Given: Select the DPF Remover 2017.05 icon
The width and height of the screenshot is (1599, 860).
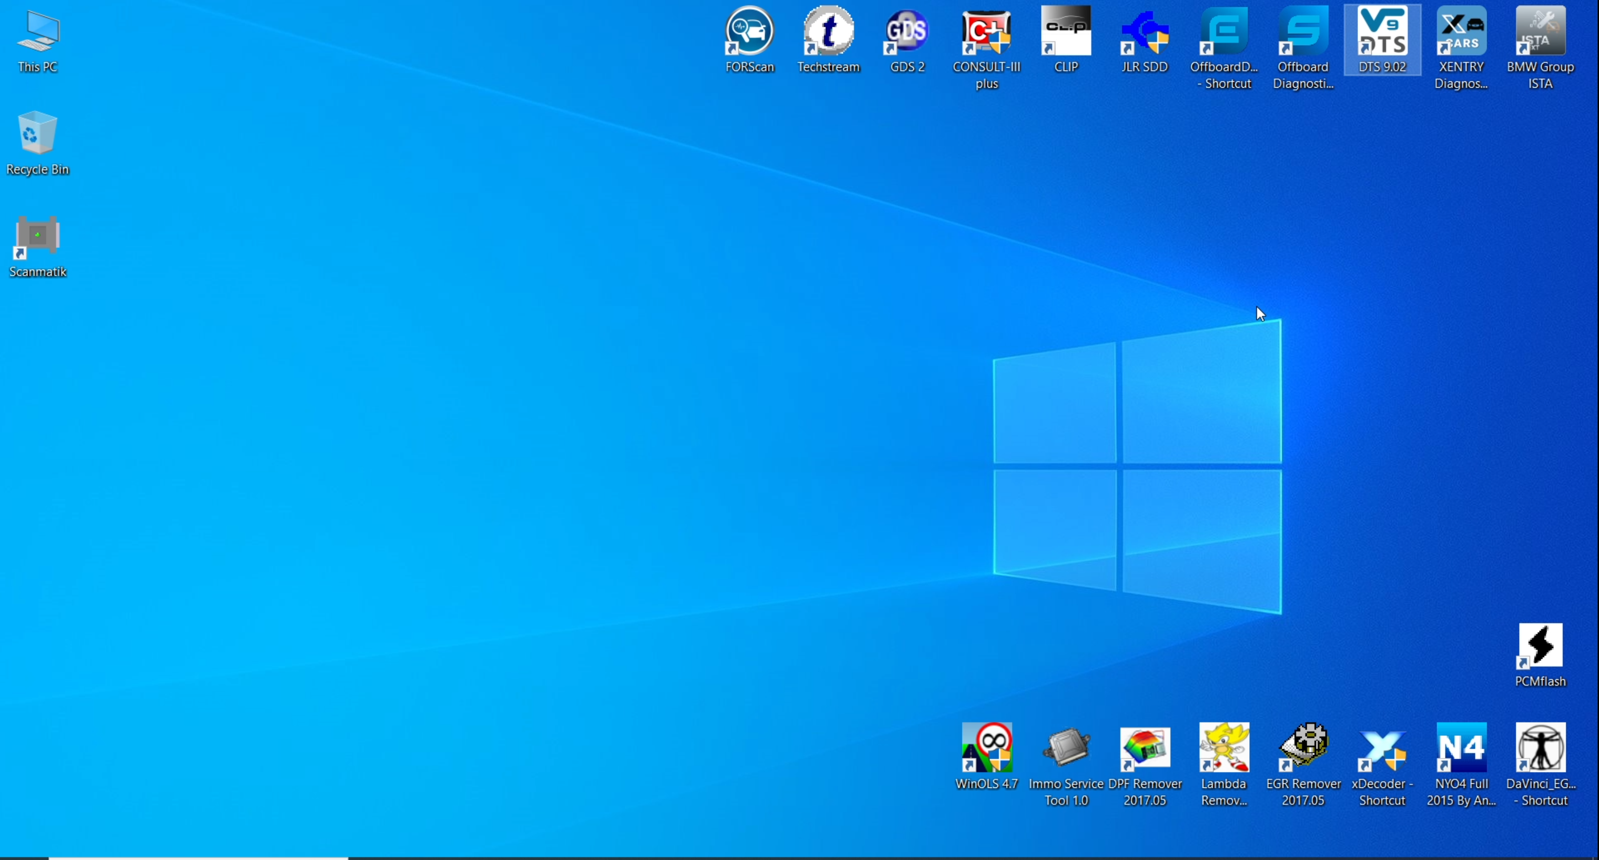Looking at the screenshot, I should coord(1145,748).
